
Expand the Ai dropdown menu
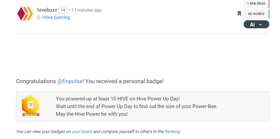tap(256, 24)
